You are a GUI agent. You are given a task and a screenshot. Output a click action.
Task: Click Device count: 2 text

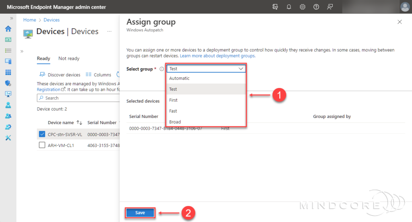click(52, 109)
